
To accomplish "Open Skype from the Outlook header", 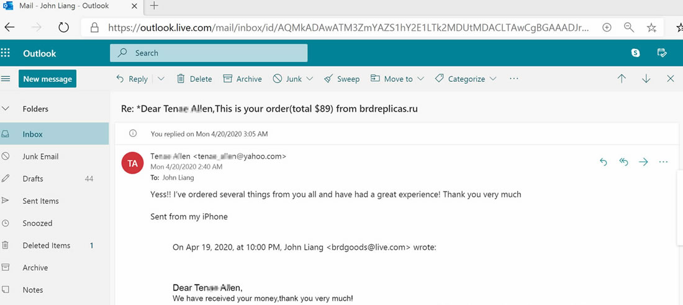I will point(636,53).
